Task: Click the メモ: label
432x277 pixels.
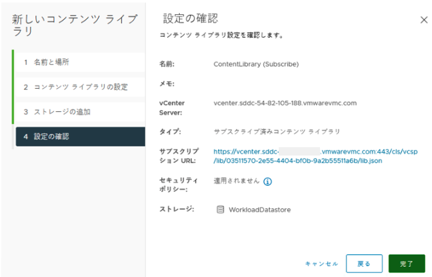Action: 167,84
